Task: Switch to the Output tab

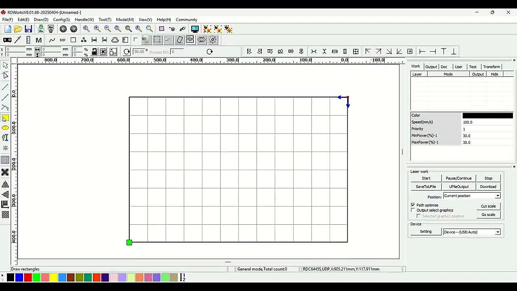Action: coord(431,67)
